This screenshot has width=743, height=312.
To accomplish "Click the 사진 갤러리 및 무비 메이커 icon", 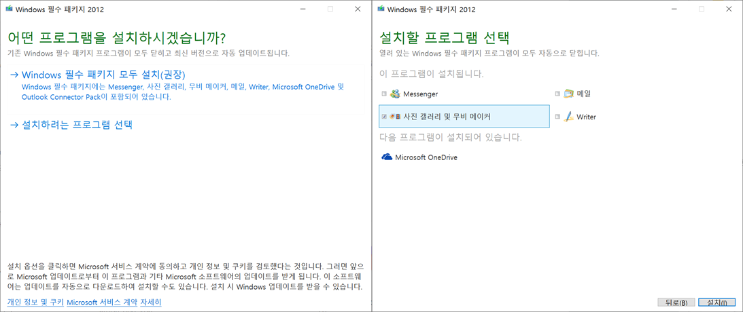I will 395,116.
